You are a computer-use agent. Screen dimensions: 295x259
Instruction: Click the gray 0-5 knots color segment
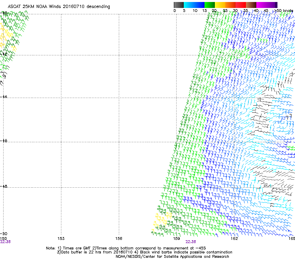pyautogui.click(x=179, y=5)
